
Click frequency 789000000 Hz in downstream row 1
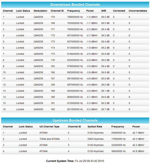click(75, 17)
